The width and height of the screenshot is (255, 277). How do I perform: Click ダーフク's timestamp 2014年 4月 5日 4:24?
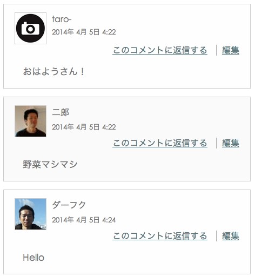(84, 220)
